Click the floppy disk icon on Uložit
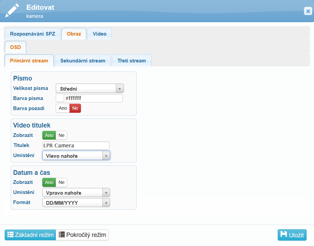 click(284, 235)
